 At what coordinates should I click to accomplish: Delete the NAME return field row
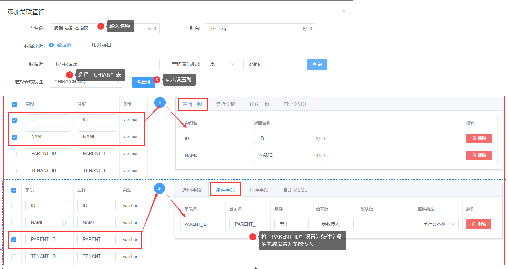point(479,155)
